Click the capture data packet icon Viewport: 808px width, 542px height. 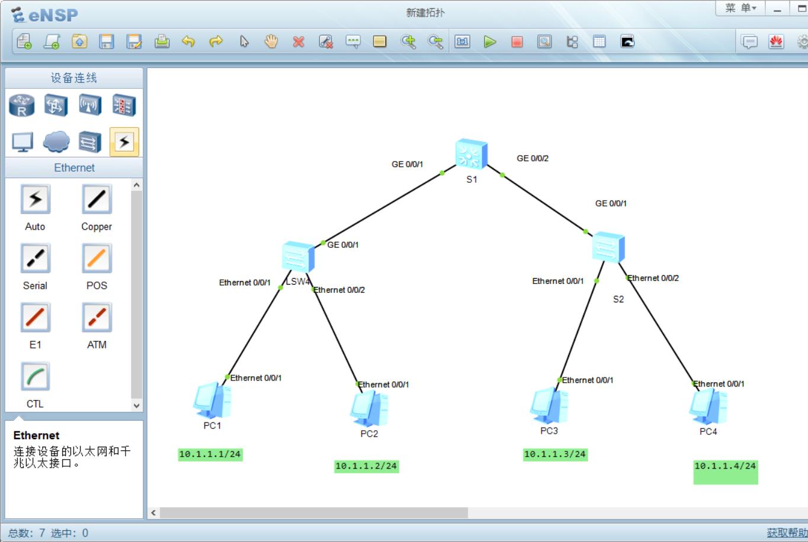(x=544, y=41)
